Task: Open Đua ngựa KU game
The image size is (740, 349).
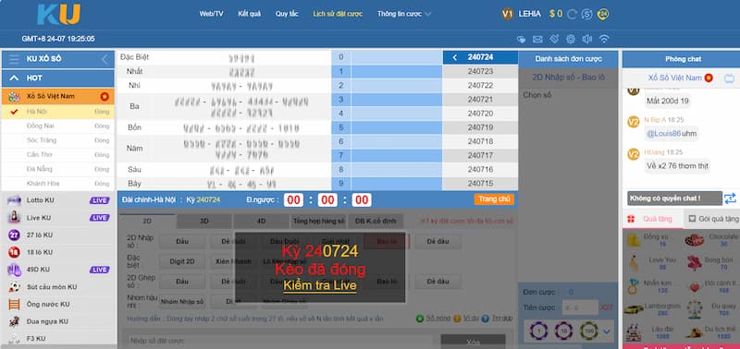Action: [58, 321]
